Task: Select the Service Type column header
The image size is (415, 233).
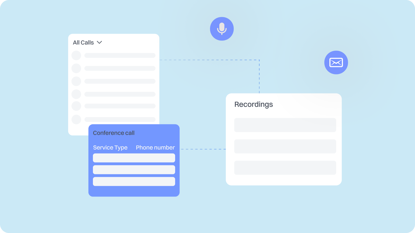Action: (110, 148)
